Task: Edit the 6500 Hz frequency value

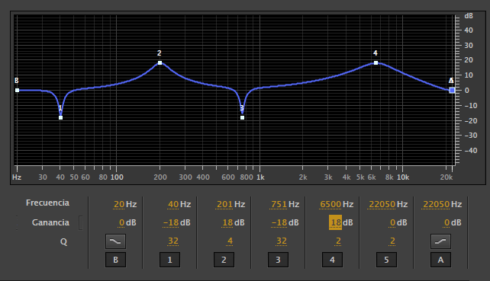Action: click(x=330, y=204)
